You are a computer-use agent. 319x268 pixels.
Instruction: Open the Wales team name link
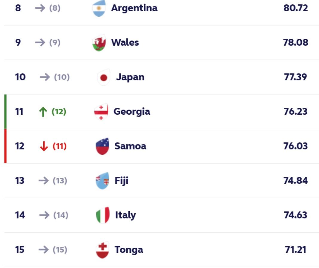[x=125, y=43]
